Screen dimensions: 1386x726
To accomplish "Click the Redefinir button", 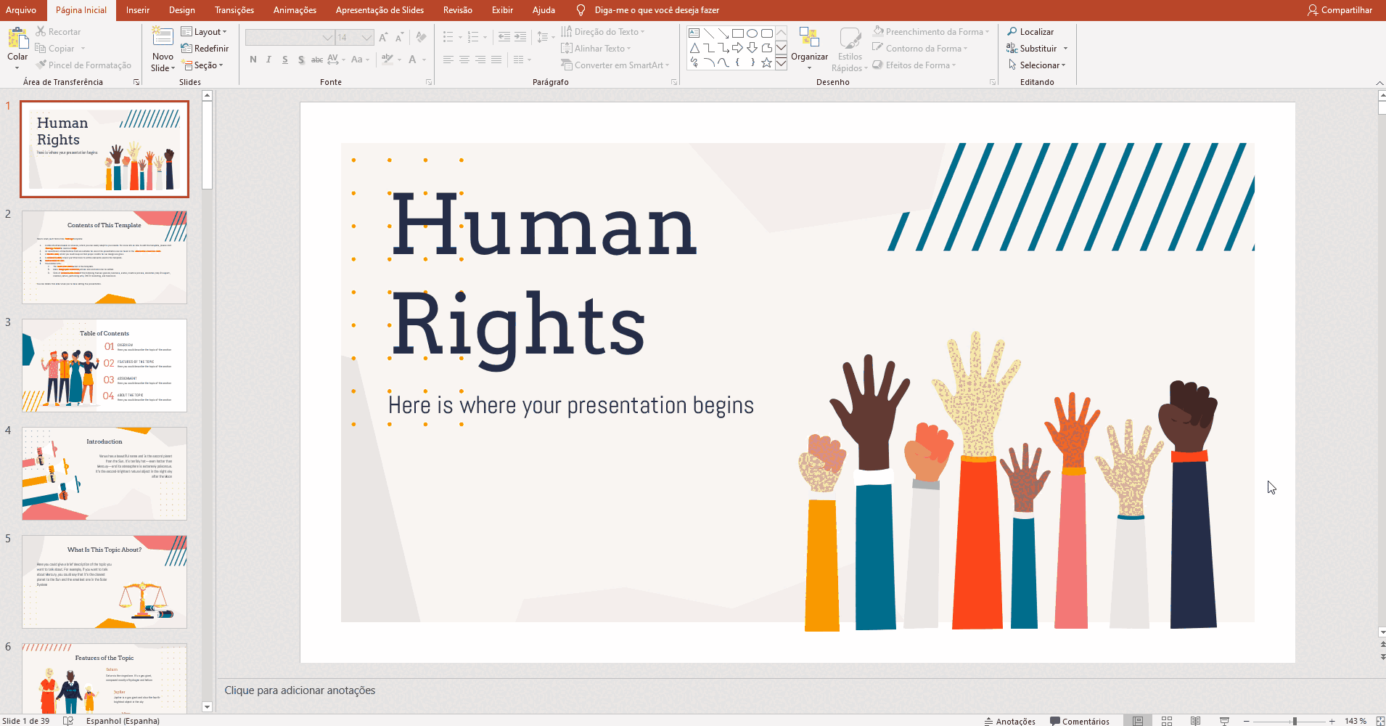I will point(205,49).
